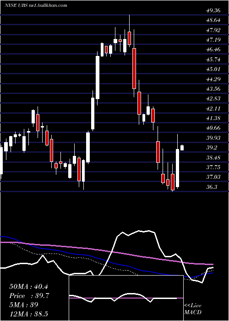This screenshot has width=229, height=321.
Task: Click the 12MA : 38.5 readout
Action: point(28,314)
